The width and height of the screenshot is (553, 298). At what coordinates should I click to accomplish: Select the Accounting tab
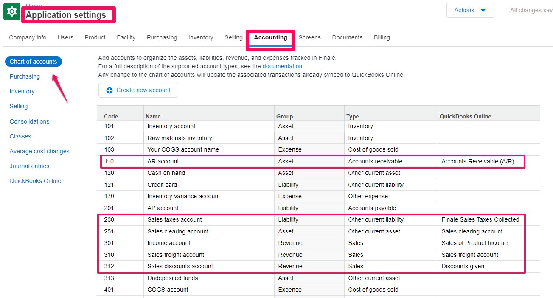pos(270,37)
